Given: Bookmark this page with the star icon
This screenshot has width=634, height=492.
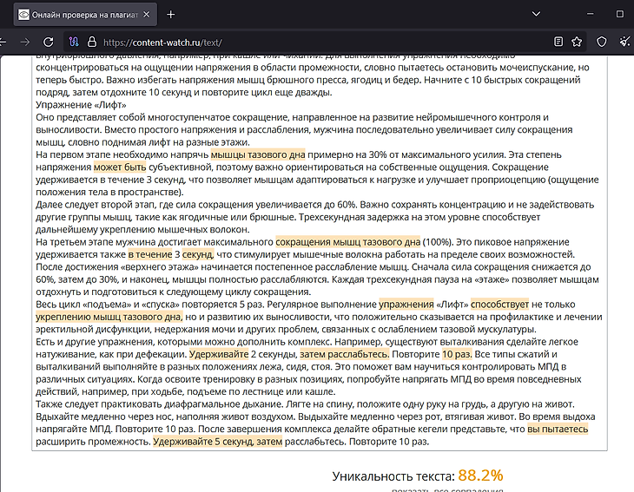Looking at the screenshot, I should (x=577, y=42).
